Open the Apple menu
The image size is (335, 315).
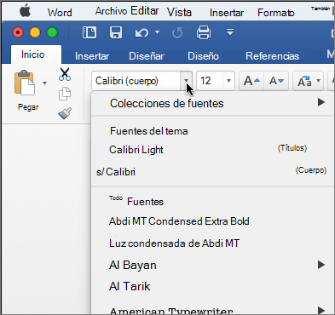click(x=25, y=12)
